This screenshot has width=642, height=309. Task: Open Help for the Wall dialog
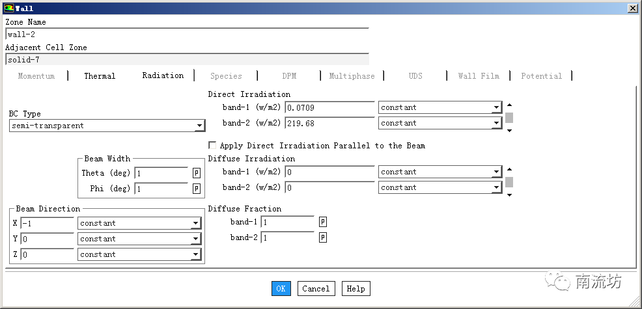click(x=356, y=289)
